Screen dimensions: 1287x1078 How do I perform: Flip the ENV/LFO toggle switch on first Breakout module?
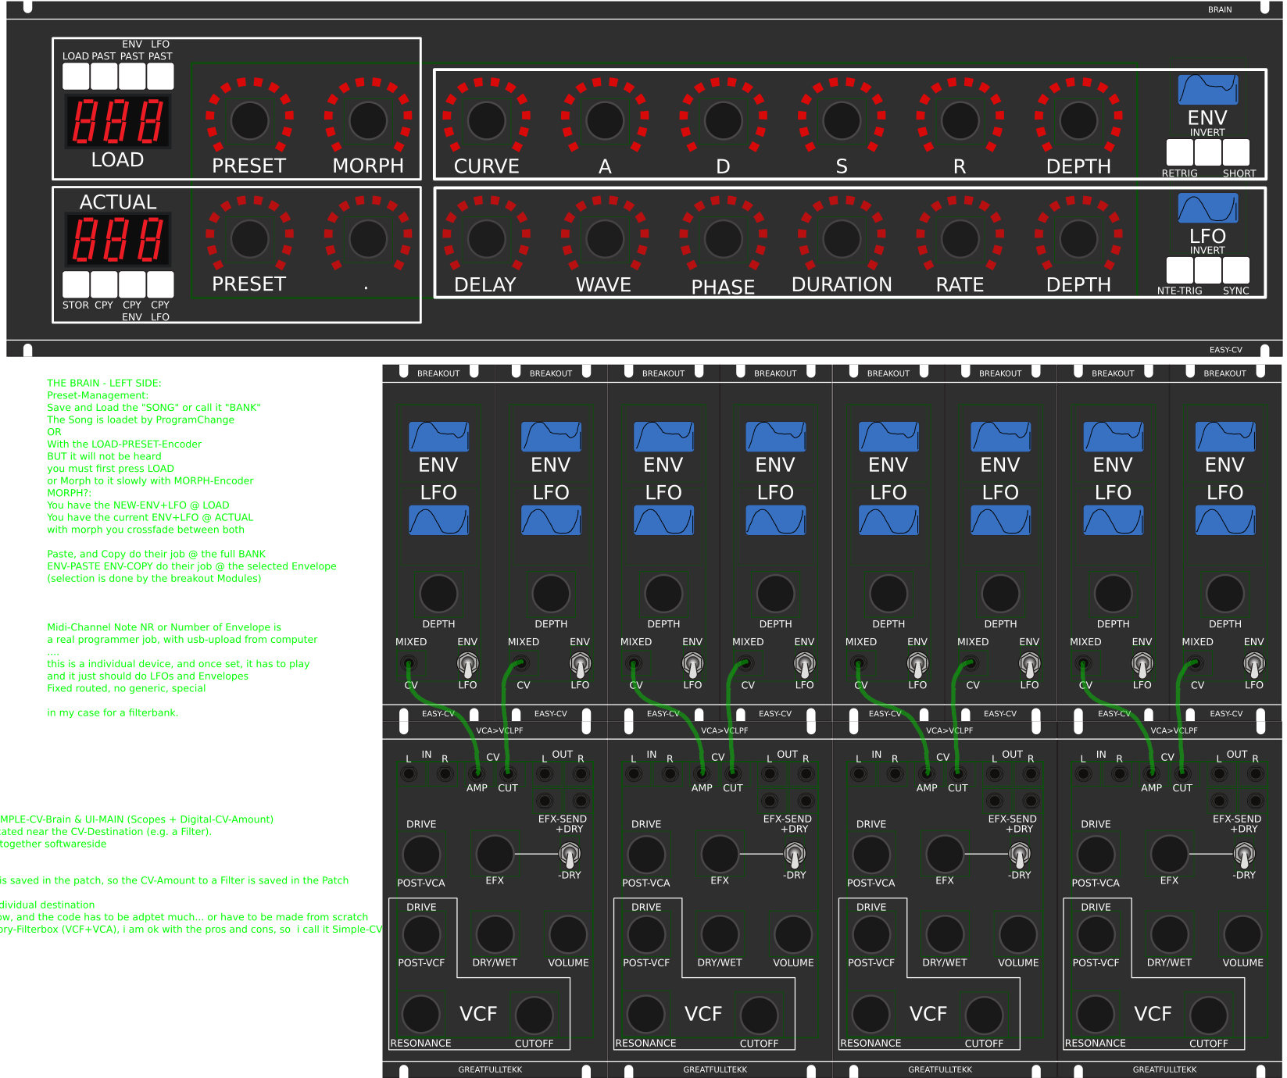(x=467, y=665)
